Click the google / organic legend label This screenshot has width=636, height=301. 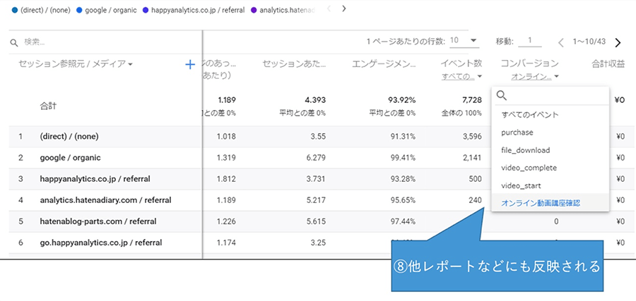click(x=111, y=10)
